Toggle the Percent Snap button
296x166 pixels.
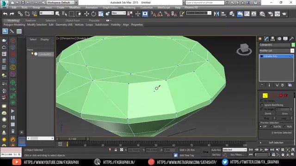pos(167,14)
